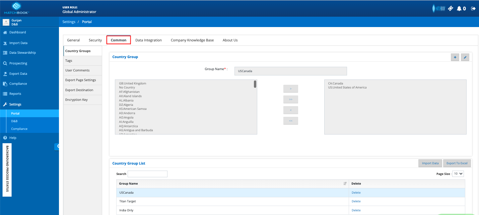
Task: Click the user avatar next to Gunjan
Action: (x=6, y=22)
